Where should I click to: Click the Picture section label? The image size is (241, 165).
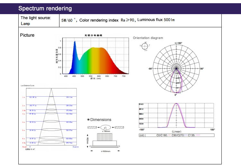27,35
